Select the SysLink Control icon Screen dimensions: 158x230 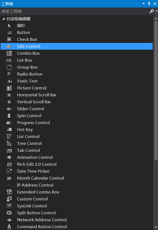(9, 206)
